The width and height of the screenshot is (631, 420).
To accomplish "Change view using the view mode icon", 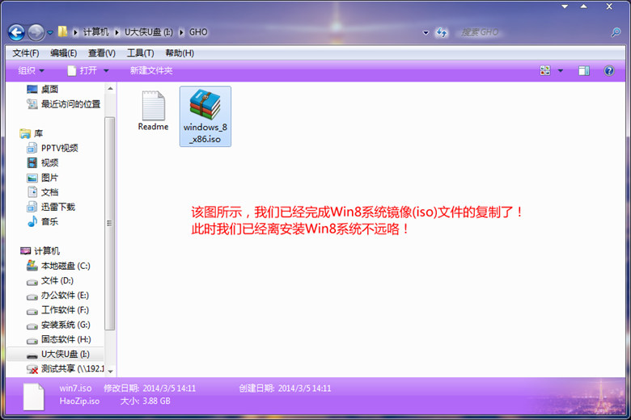I will tap(545, 71).
